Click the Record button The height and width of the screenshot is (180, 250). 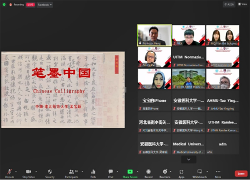click(x=148, y=173)
